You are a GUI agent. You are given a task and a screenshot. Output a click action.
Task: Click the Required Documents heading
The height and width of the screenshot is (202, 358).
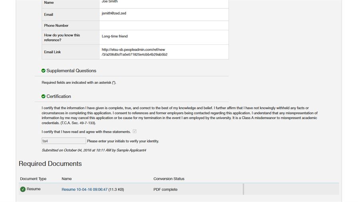(x=50, y=164)
